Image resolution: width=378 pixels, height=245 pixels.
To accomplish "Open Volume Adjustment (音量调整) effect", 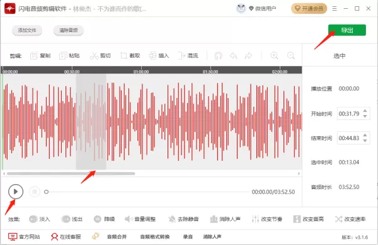I will (x=140, y=219).
